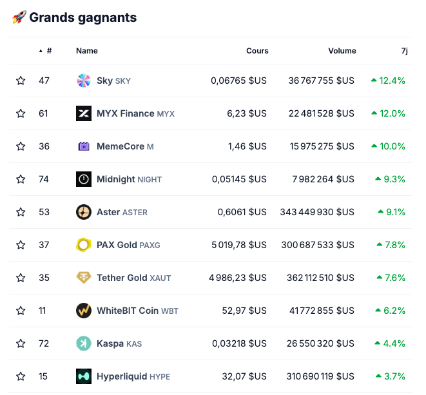This screenshot has height=395, width=426.
Task: Click the PAX Gold logo icon
Action: click(84, 245)
